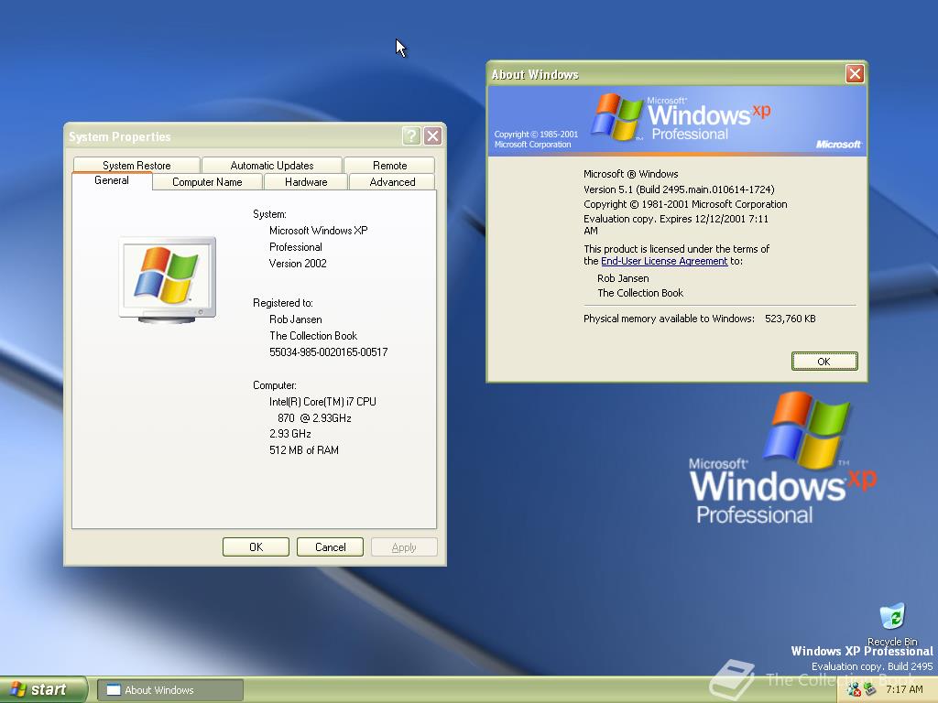The height and width of the screenshot is (703, 938).
Task: Click the Safely Remove Hardware tray icon
Action: click(x=870, y=690)
